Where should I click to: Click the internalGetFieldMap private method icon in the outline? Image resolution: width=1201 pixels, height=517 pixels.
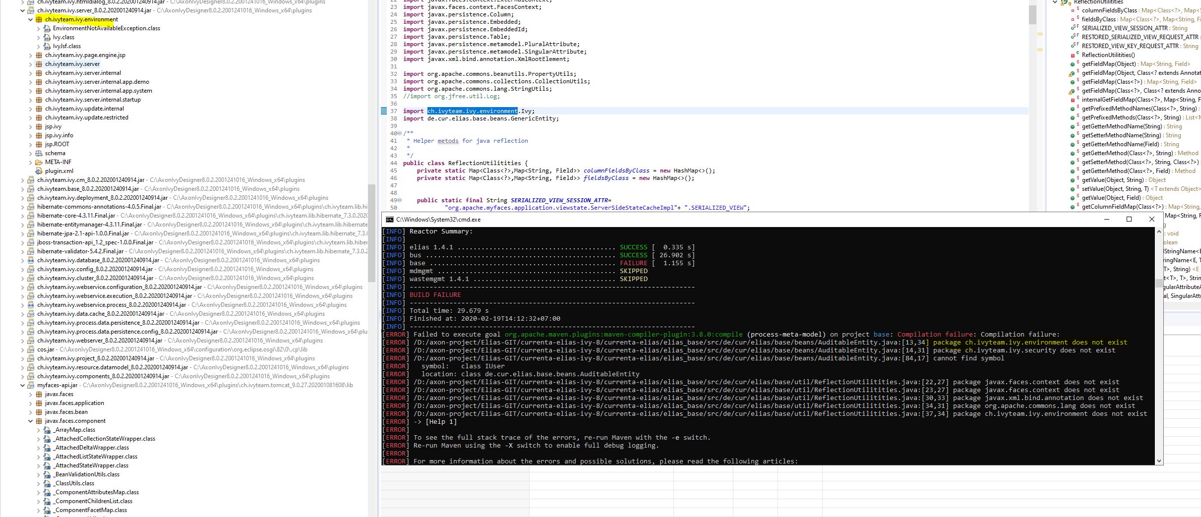pyautogui.click(x=1073, y=100)
